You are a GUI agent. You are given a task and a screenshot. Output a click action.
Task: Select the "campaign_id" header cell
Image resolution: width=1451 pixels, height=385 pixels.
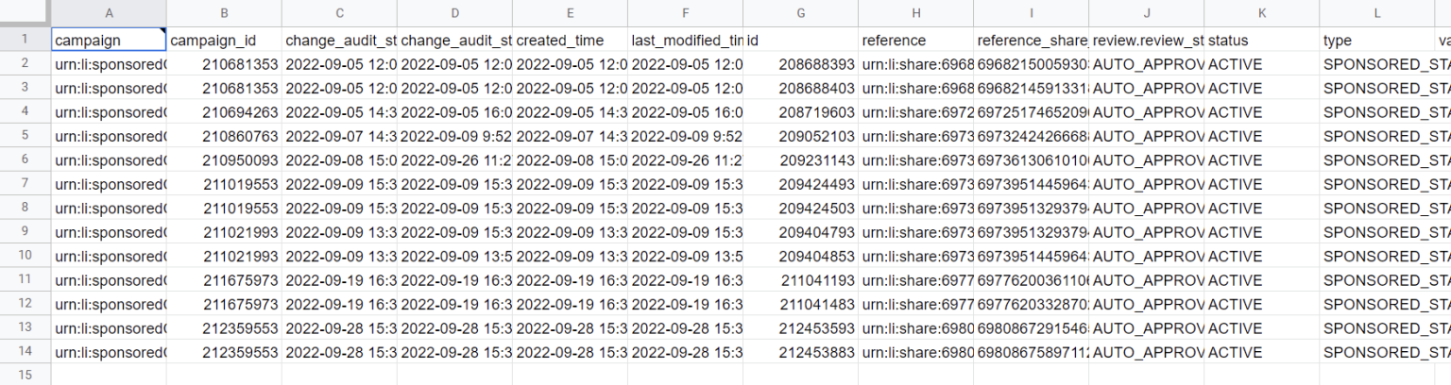pos(225,41)
